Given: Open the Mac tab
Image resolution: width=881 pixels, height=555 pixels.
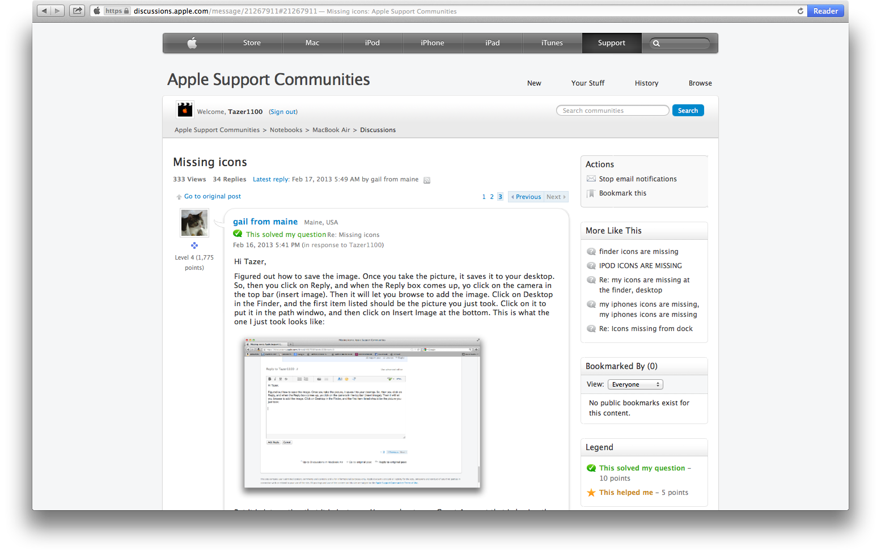Looking at the screenshot, I should [312, 43].
